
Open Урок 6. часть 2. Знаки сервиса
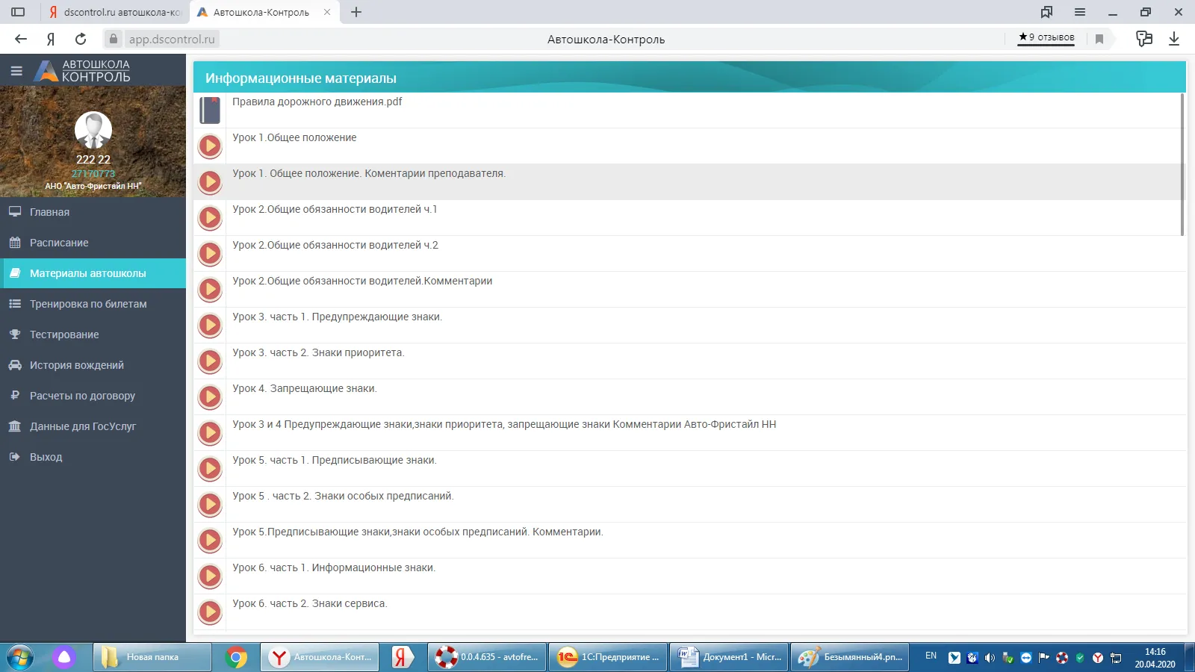(310, 603)
